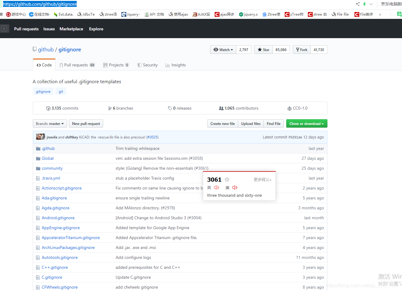Open Clone or download dropdown
This screenshot has height=291, width=402.
(307, 123)
